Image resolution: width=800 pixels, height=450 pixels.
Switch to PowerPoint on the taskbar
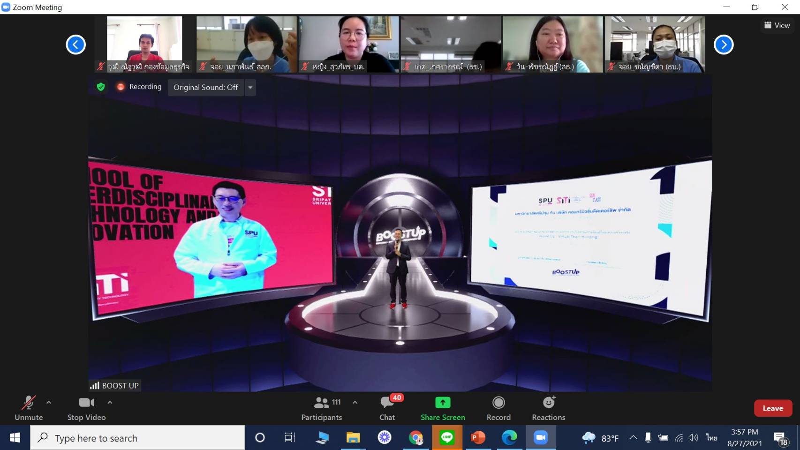(x=478, y=438)
